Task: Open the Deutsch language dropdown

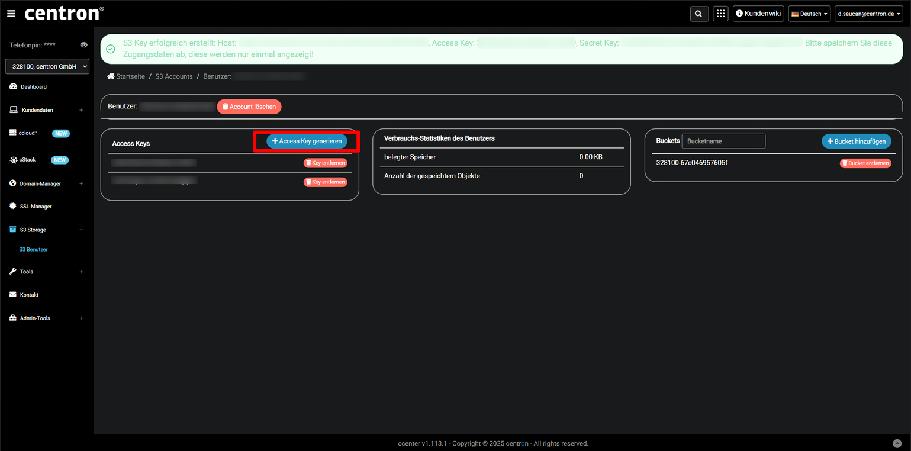Action: coord(809,13)
